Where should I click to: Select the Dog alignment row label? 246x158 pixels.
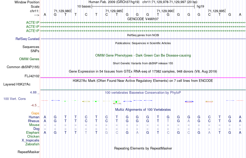[x=37, y=129]
